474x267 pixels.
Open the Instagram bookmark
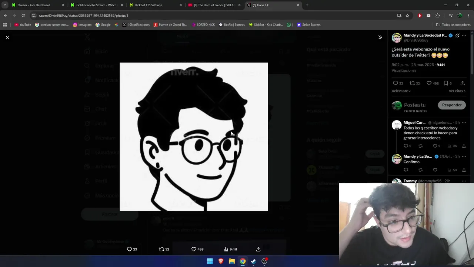click(82, 25)
